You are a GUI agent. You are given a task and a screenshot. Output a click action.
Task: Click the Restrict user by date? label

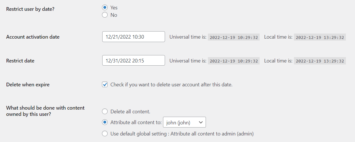pos(30,9)
